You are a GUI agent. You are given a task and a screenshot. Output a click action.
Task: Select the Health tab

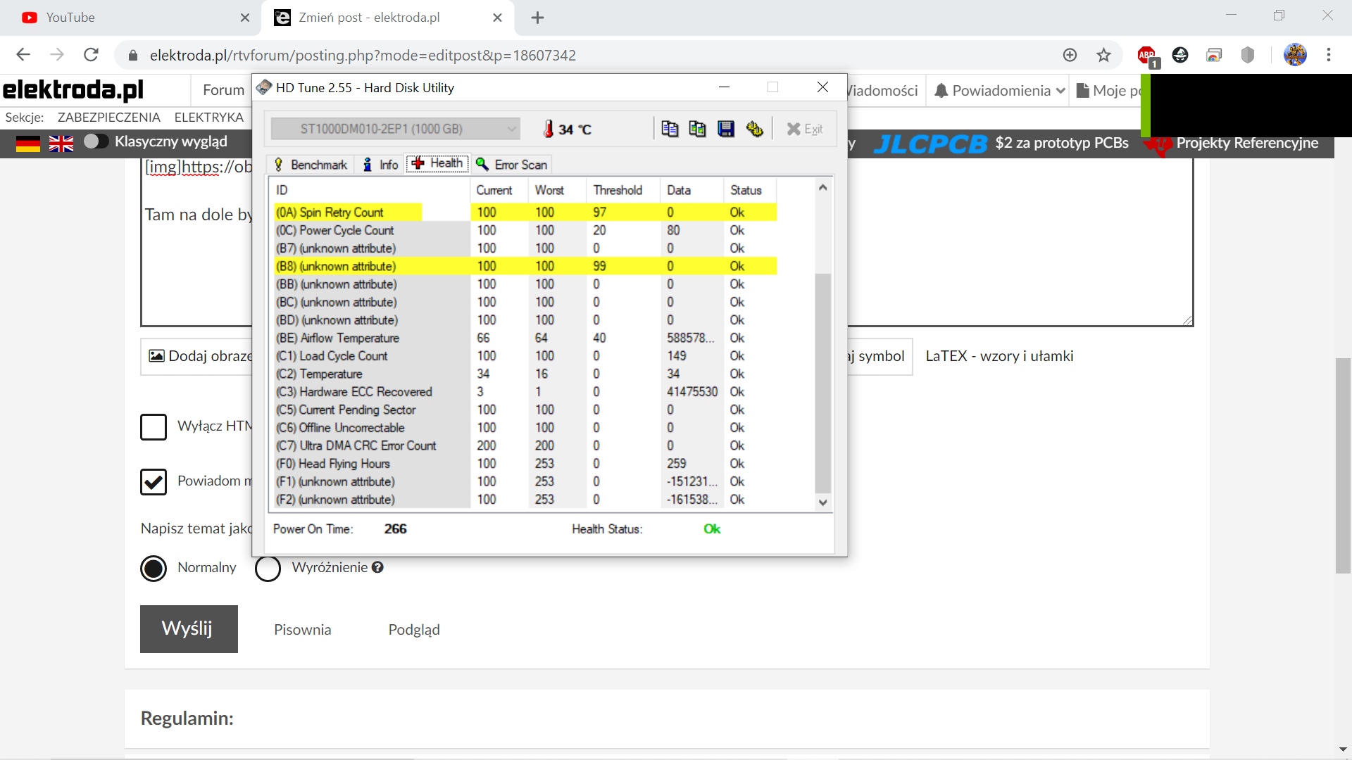pyautogui.click(x=437, y=163)
